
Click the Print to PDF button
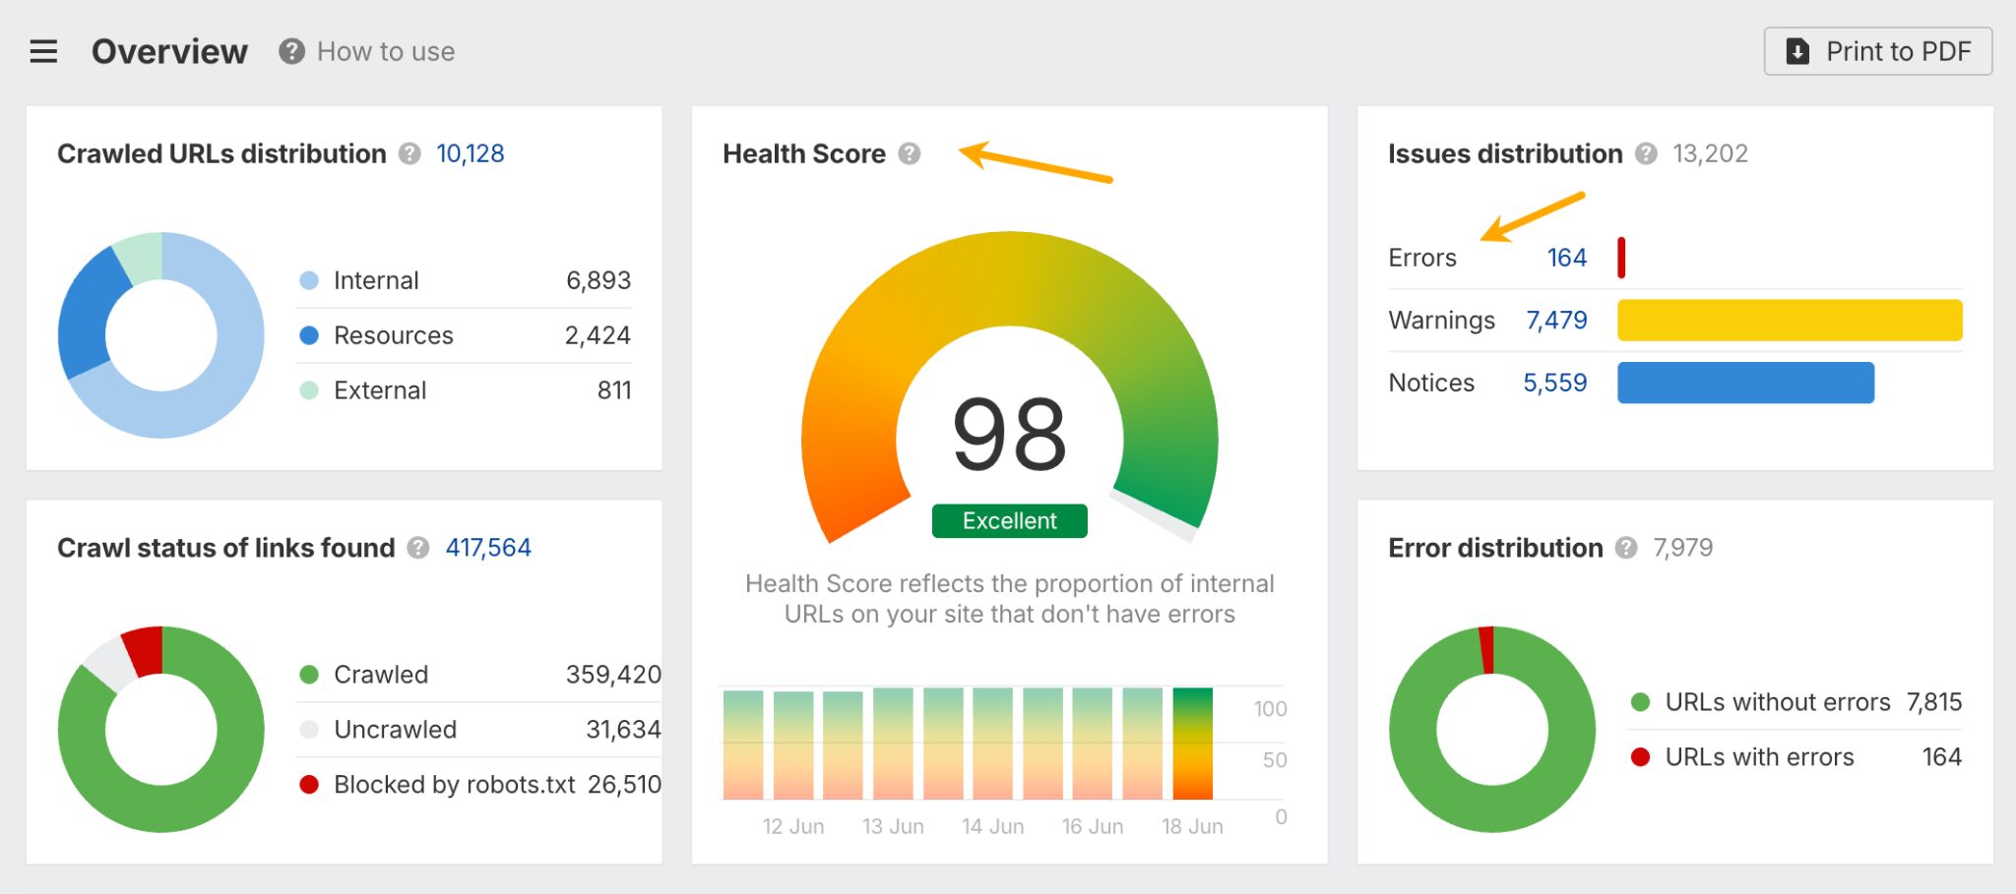point(1876,50)
